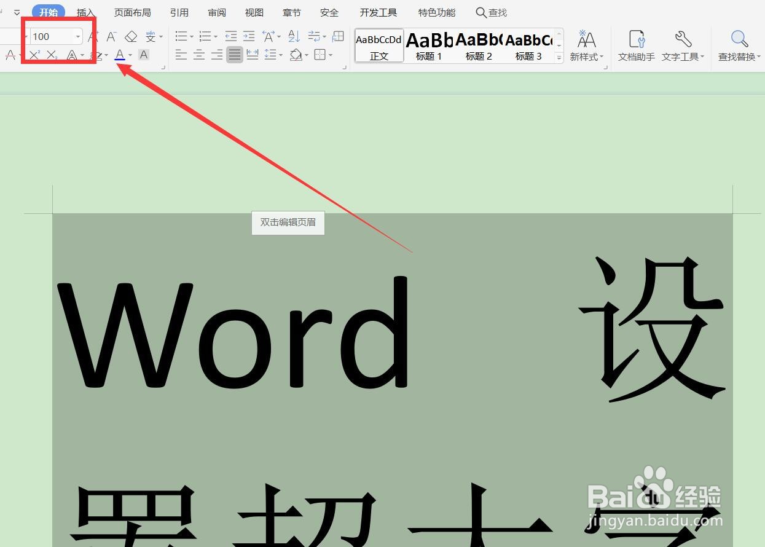Image resolution: width=765 pixels, height=547 pixels.
Task: Open the quick access toolbar customize arrow
Action: (17, 12)
